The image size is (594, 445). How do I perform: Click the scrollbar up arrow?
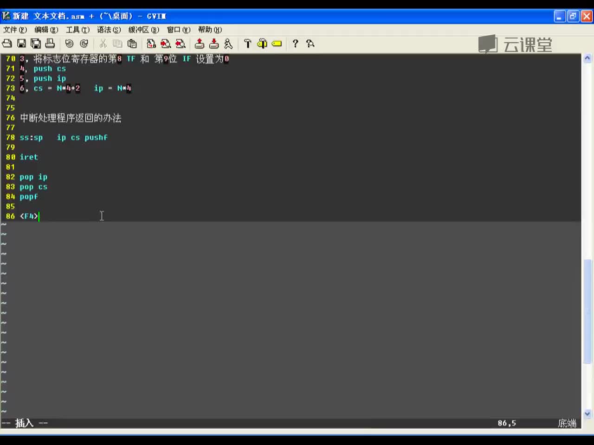tap(587, 58)
